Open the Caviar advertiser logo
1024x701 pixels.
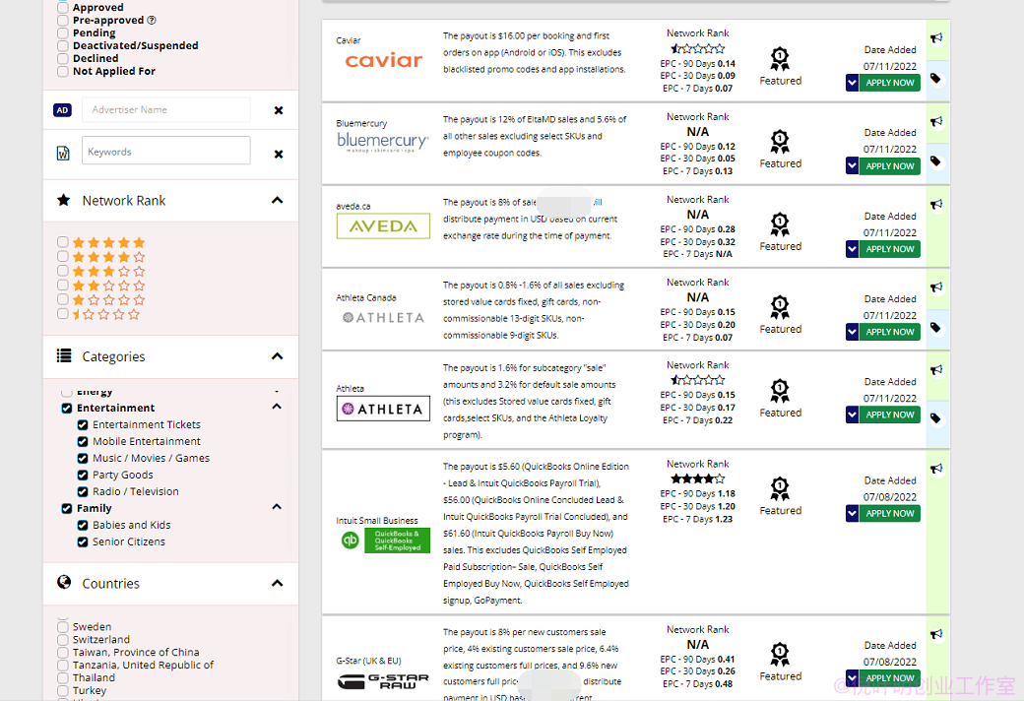(x=383, y=61)
